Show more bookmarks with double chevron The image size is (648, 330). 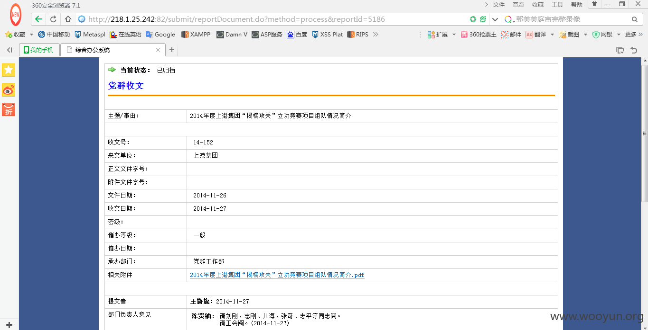376,35
